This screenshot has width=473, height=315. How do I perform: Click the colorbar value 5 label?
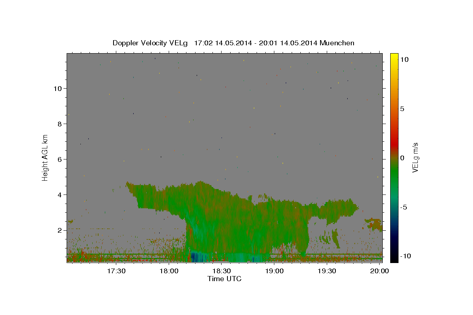coord(402,109)
